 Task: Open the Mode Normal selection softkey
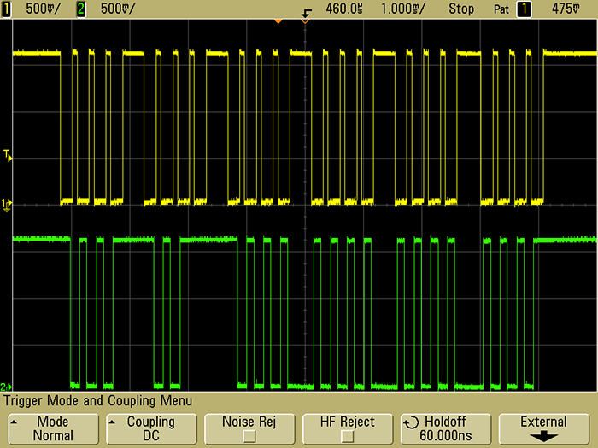pyautogui.click(x=53, y=428)
